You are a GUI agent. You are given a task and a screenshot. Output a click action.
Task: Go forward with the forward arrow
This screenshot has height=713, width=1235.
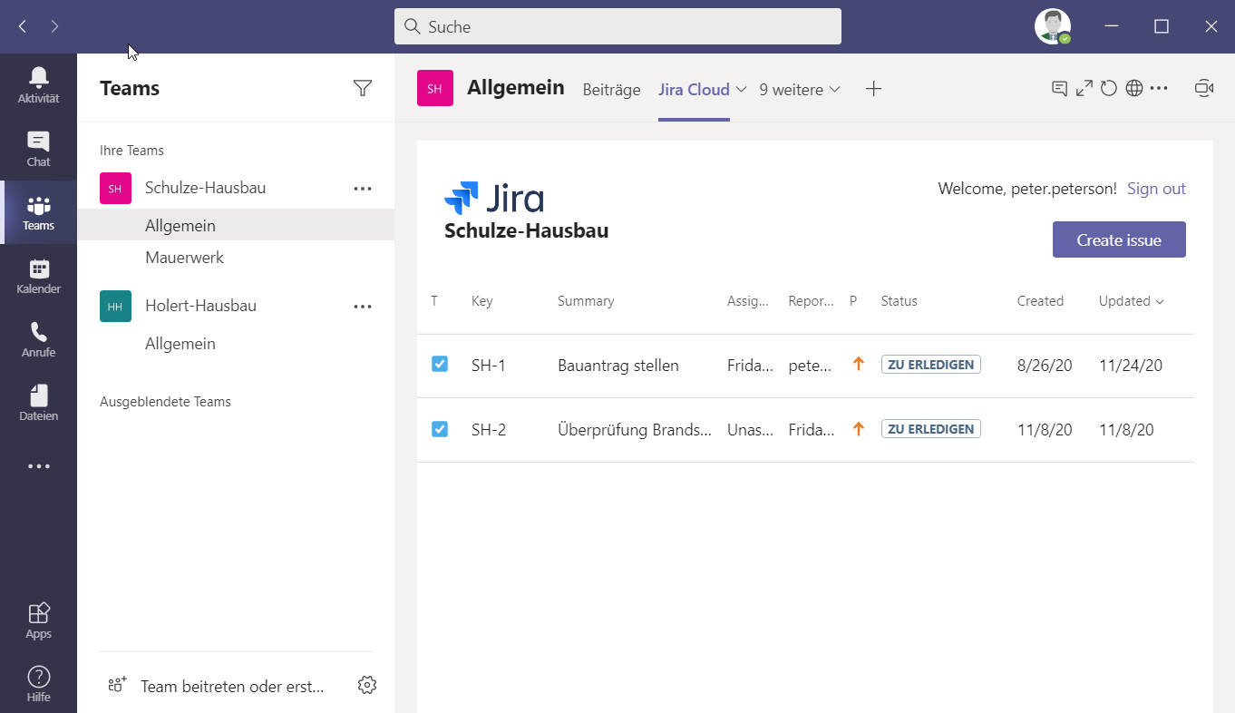point(54,26)
